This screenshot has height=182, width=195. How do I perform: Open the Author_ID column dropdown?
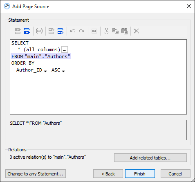45,71
